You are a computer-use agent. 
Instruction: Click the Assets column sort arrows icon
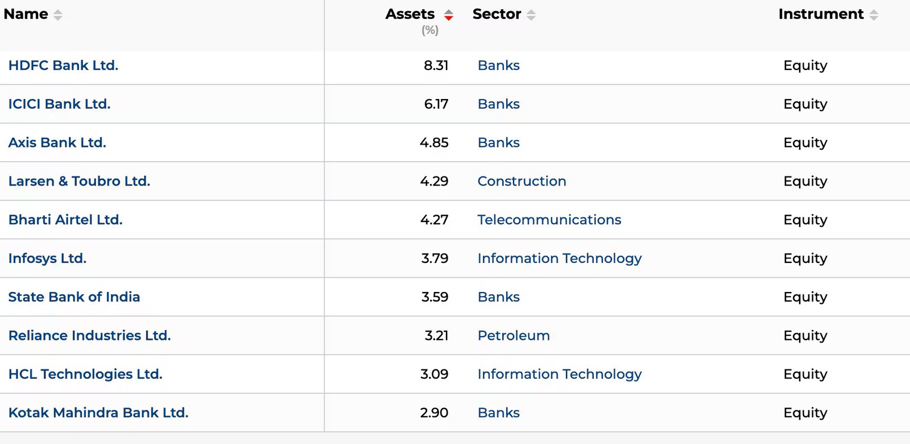pos(449,15)
